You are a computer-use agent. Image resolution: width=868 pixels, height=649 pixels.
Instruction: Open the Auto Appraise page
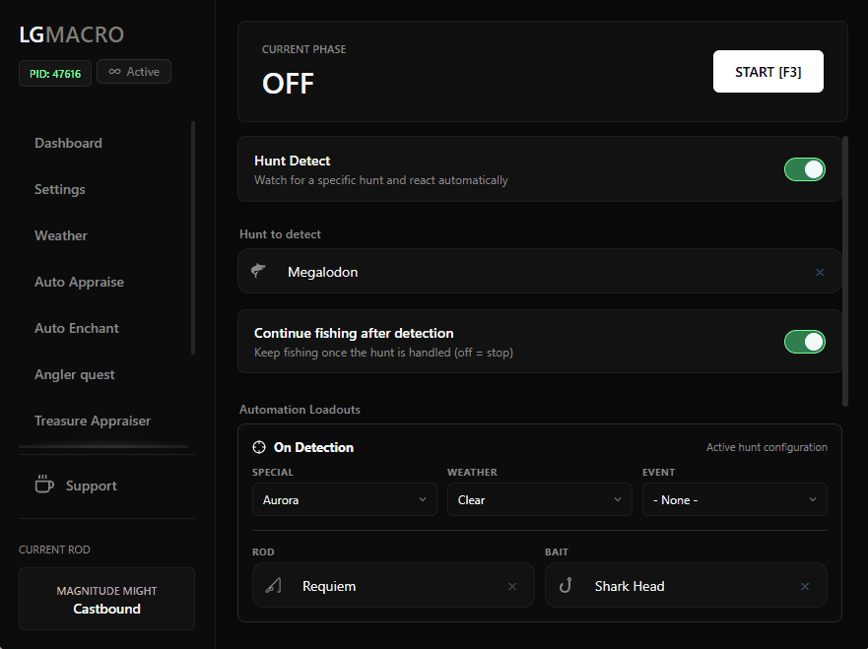point(79,283)
